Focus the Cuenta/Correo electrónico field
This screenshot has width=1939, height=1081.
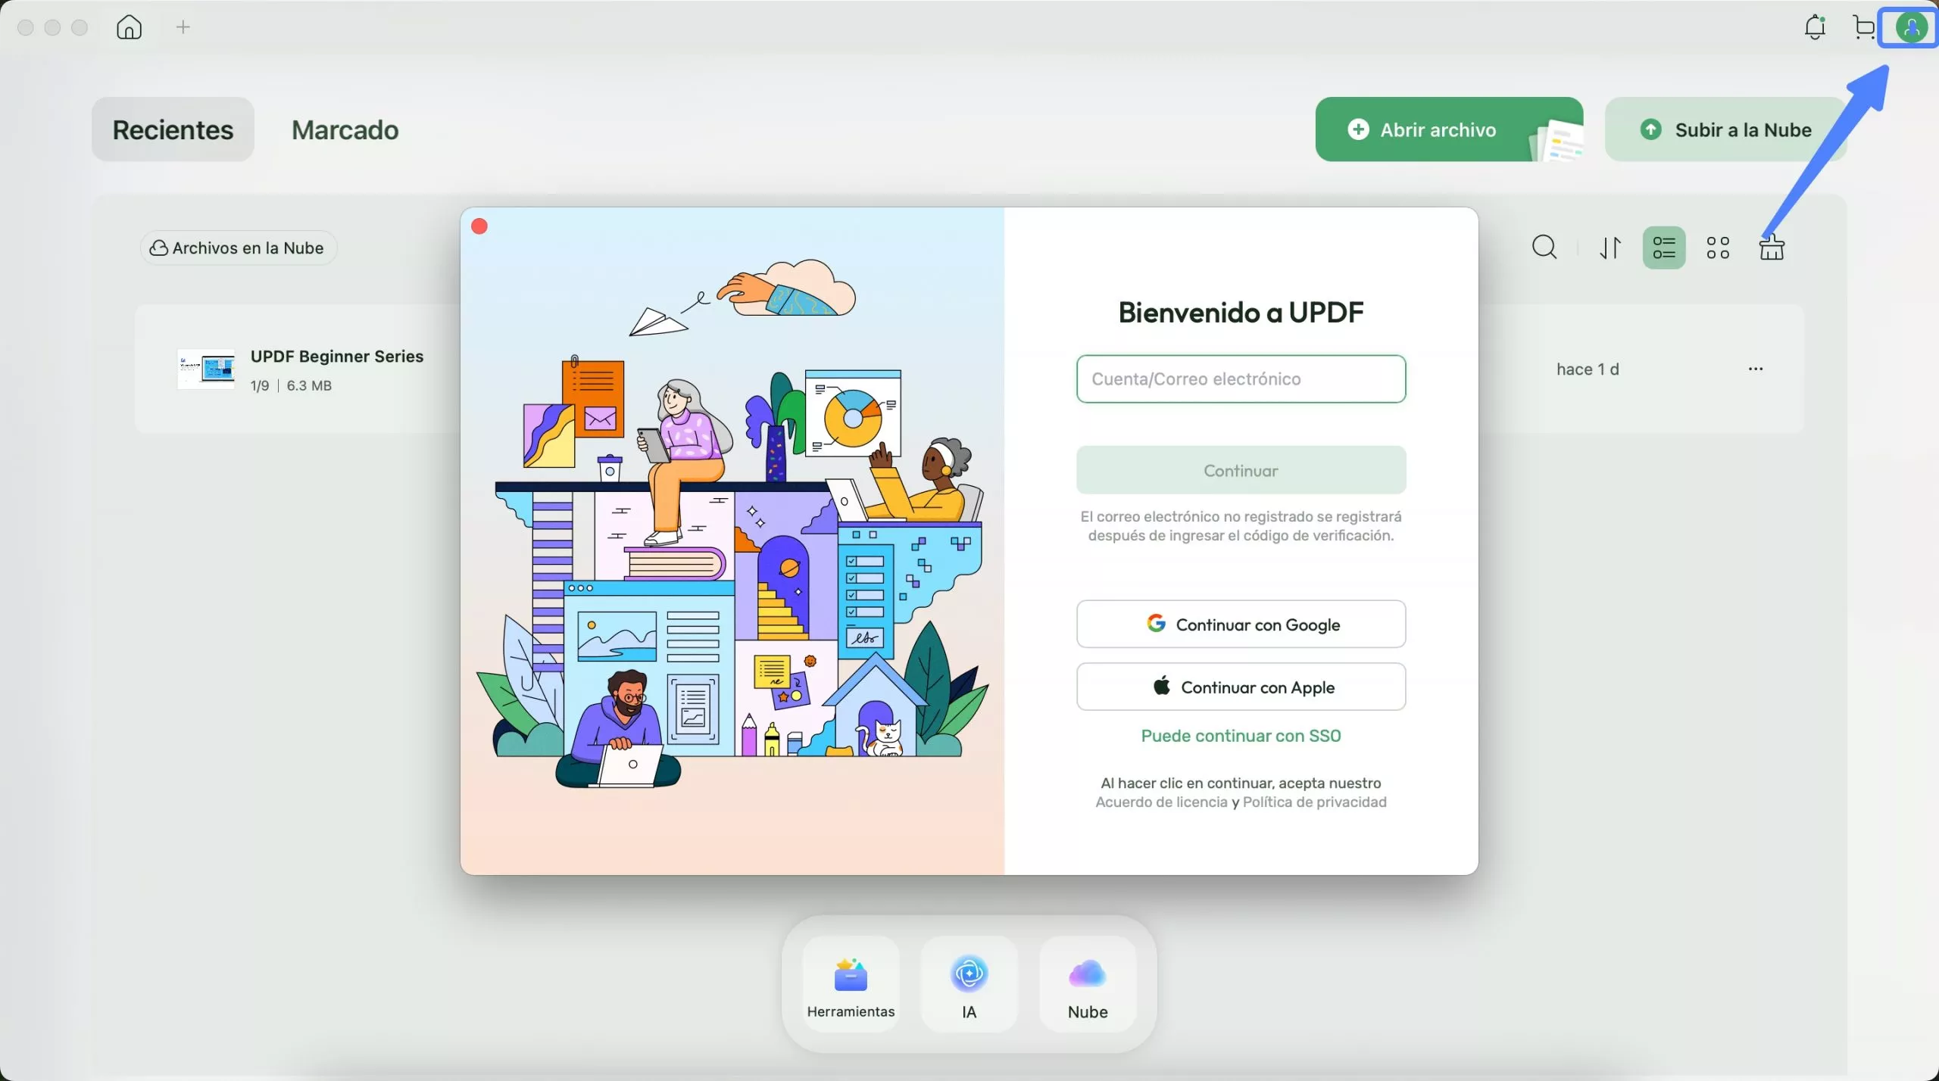pos(1241,379)
